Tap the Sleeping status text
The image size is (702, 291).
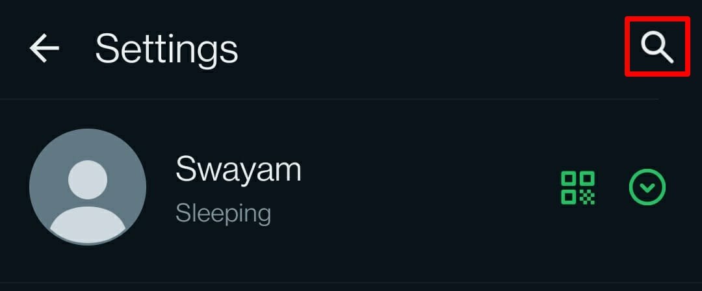[x=224, y=214]
